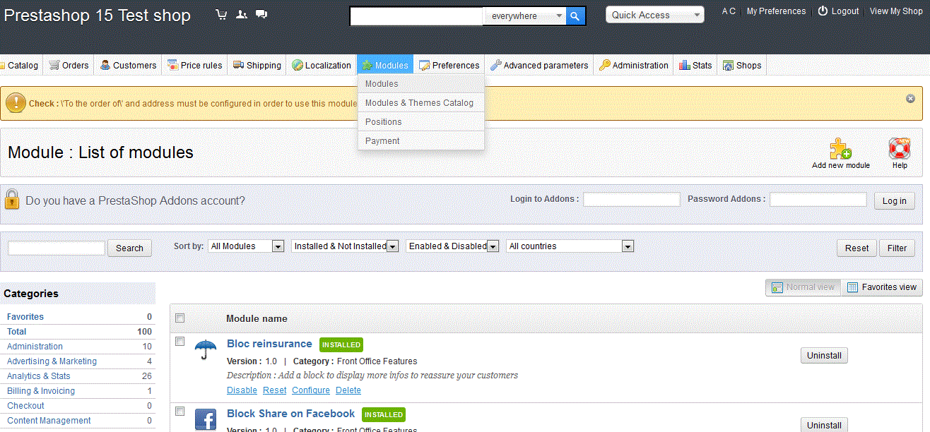The width and height of the screenshot is (930, 432).
Task: Click the magnifier search button in header
Action: pyautogui.click(x=576, y=16)
